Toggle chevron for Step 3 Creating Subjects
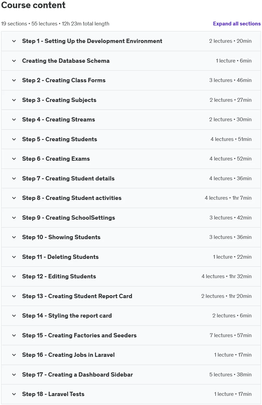This screenshot has width=262, height=405. tap(14, 100)
